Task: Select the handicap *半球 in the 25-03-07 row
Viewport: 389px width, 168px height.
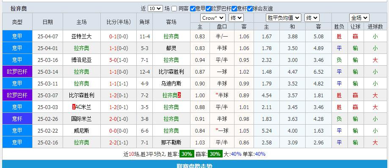Action: (222, 95)
